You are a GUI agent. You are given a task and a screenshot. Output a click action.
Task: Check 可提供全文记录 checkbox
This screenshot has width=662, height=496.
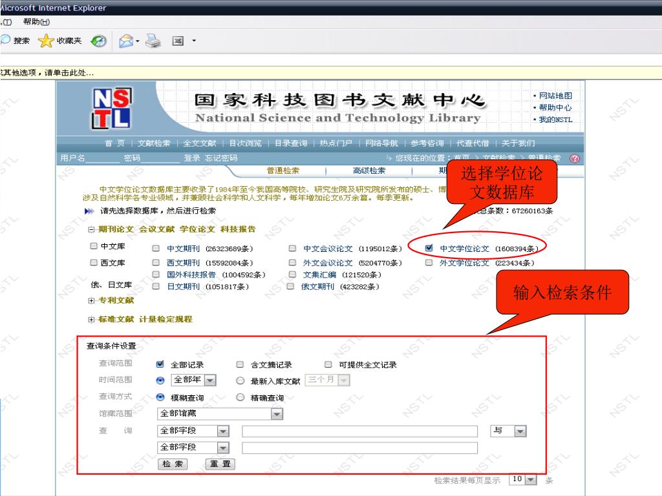(328, 364)
